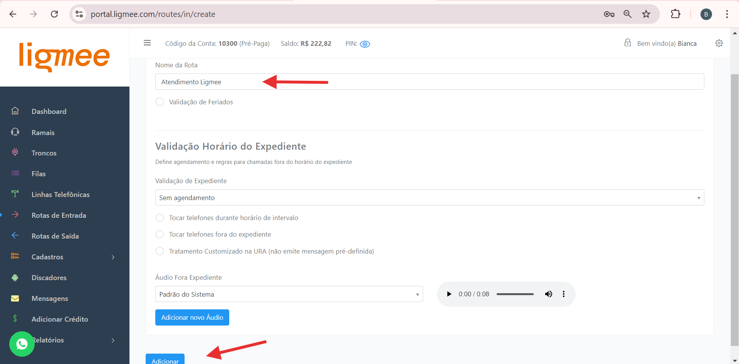Play the Fora Expediente audio
This screenshot has height=364, width=739.
[x=449, y=294]
